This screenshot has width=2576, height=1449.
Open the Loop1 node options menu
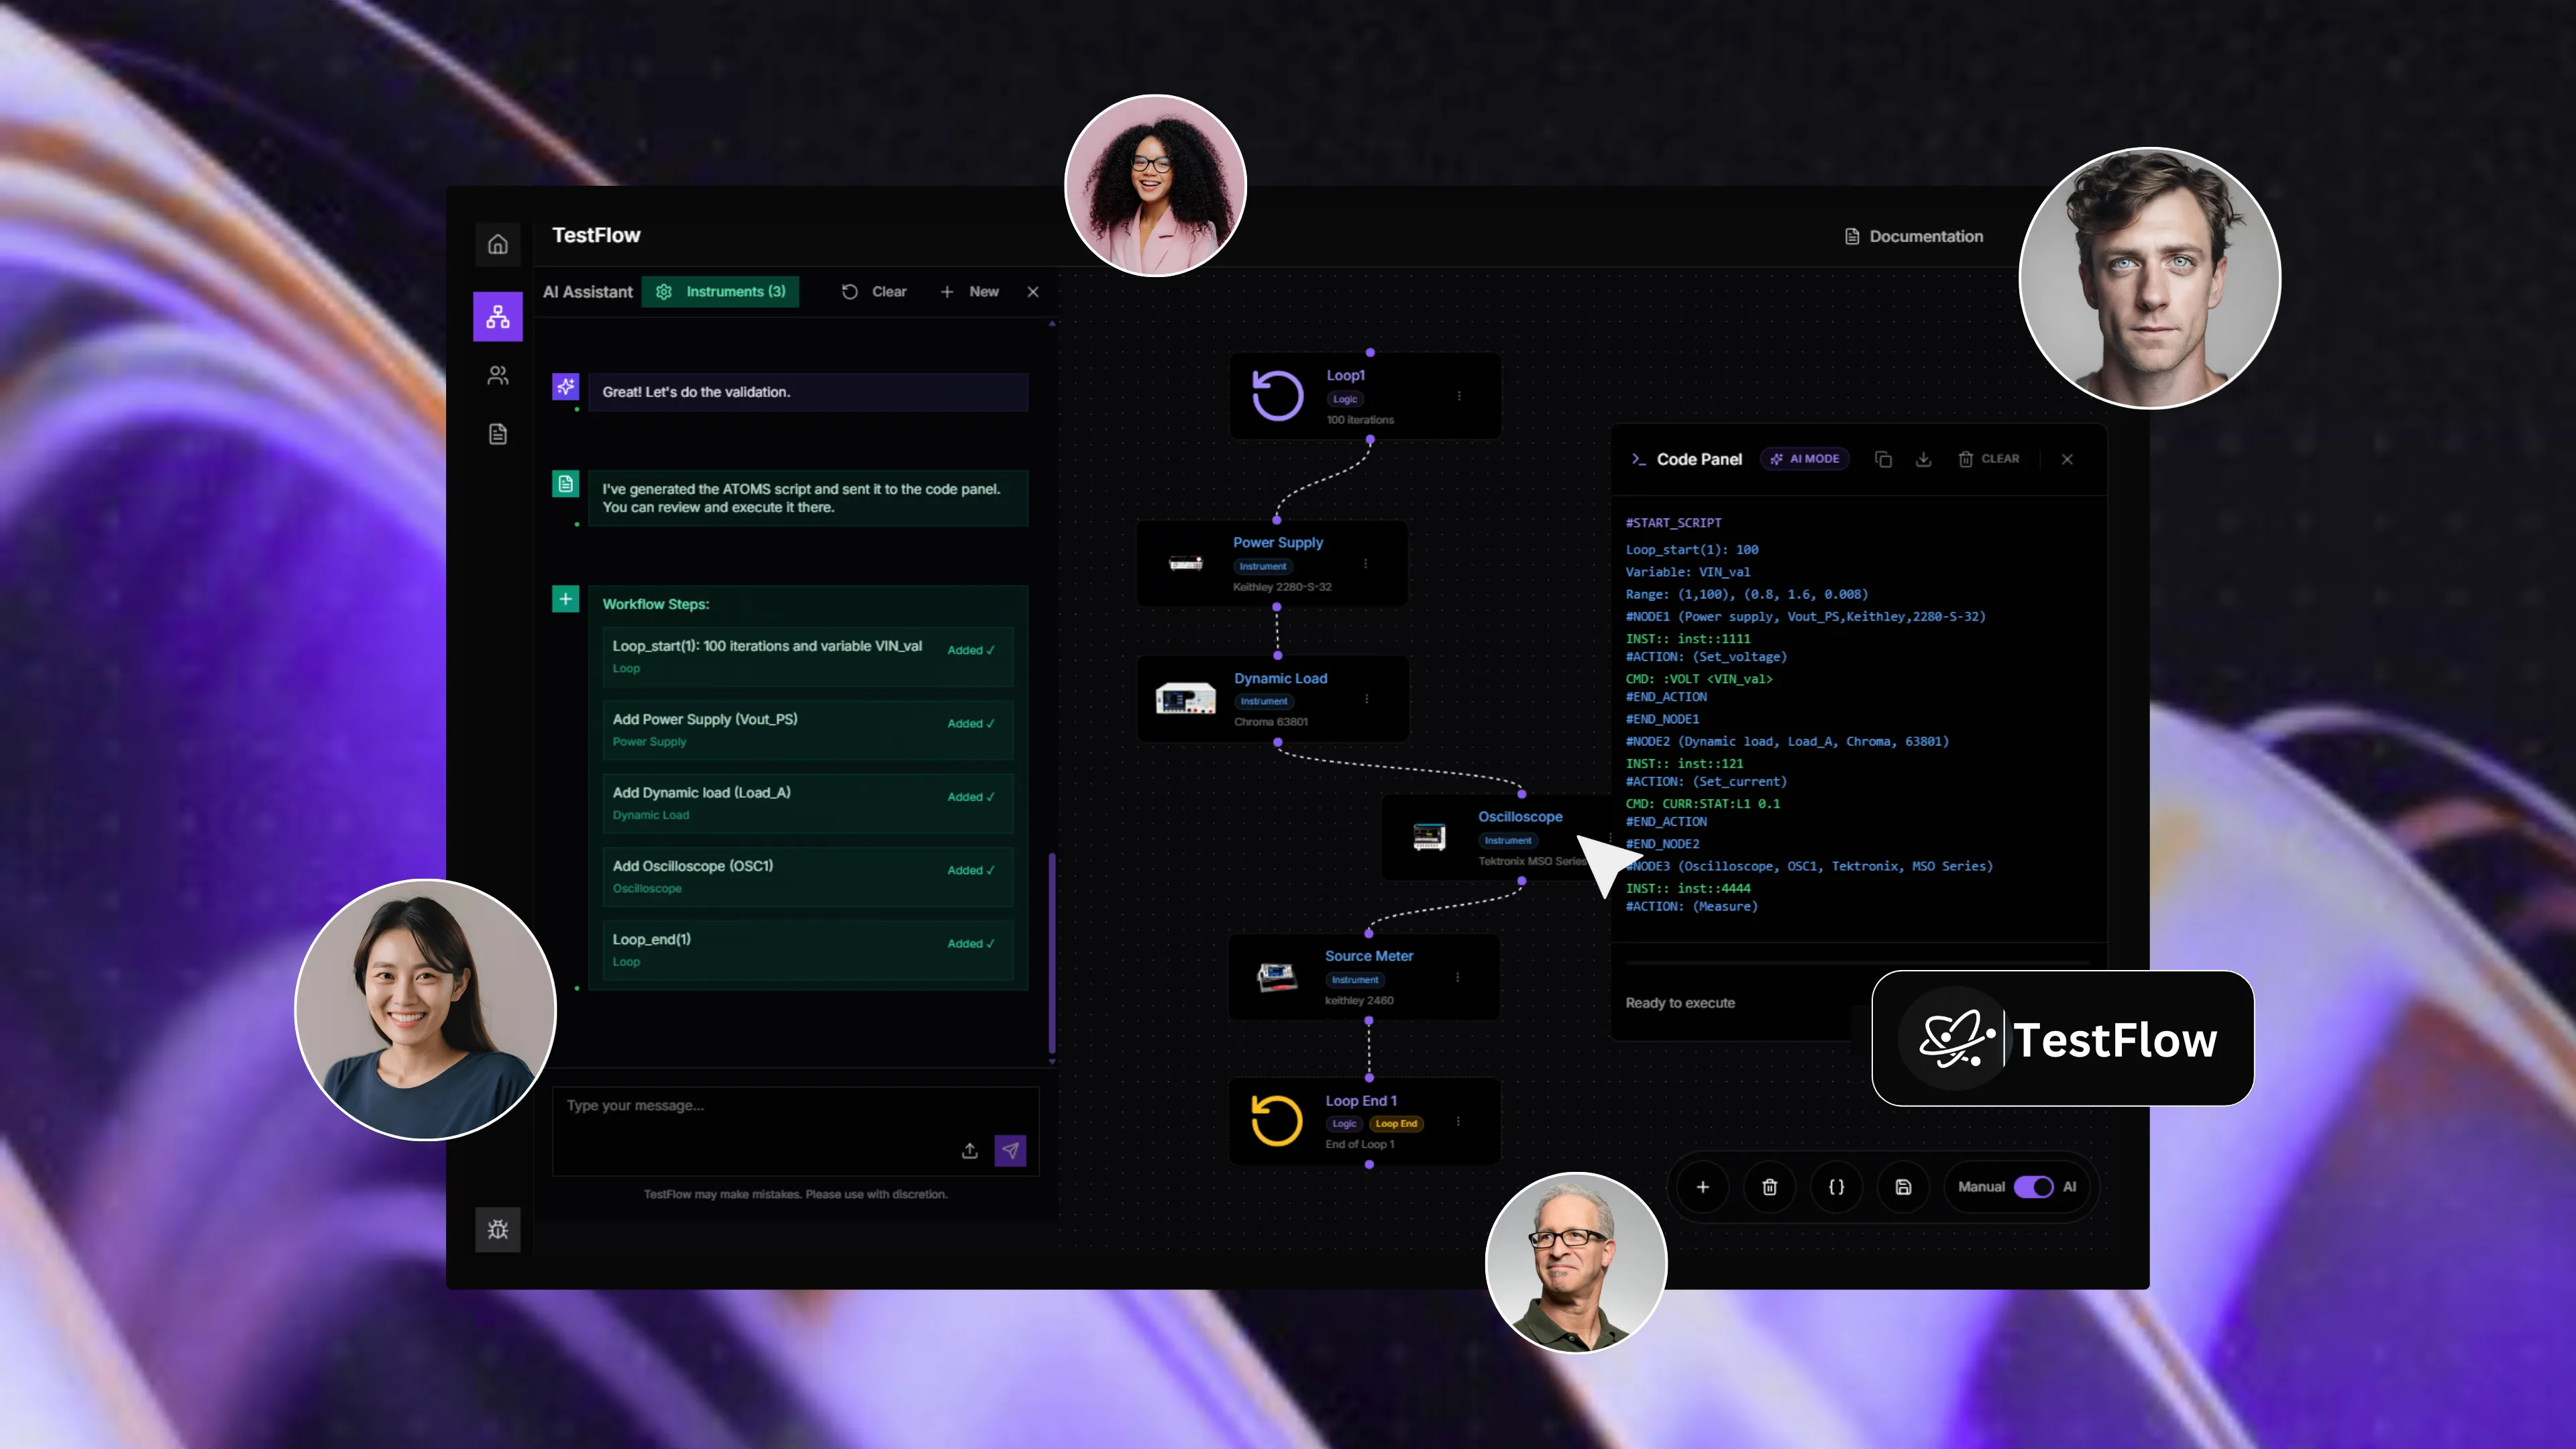tap(1459, 396)
